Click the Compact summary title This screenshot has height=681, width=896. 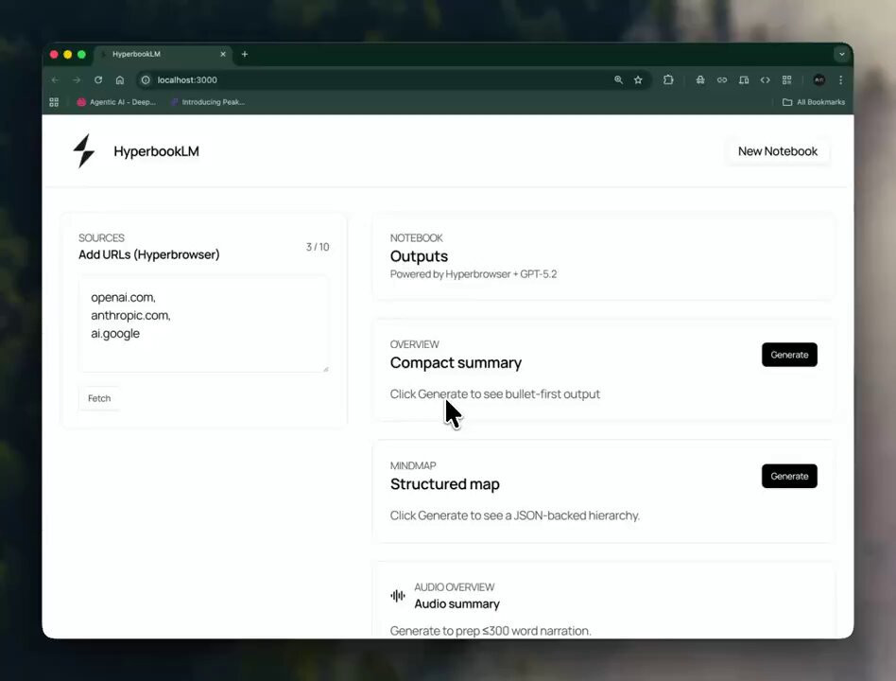tap(456, 363)
